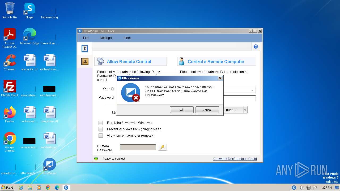Open Acrobat Reader DC desktop shortcut
Viewport: 340px width, 191px height.
tap(10, 38)
